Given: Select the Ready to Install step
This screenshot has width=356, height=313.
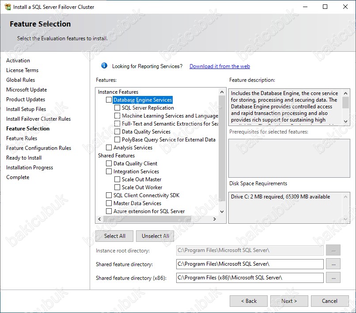Looking at the screenshot, I should pyautogui.click(x=24, y=158).
